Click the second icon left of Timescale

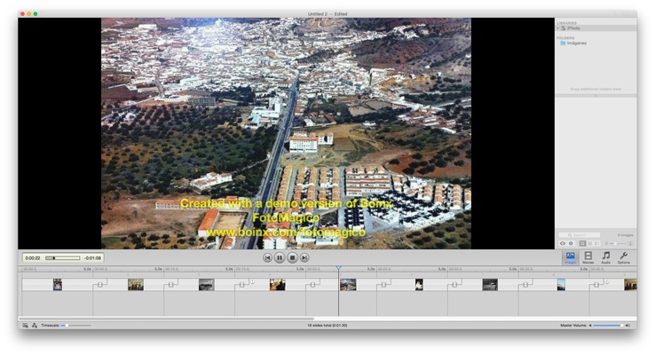tap(35, 326)
